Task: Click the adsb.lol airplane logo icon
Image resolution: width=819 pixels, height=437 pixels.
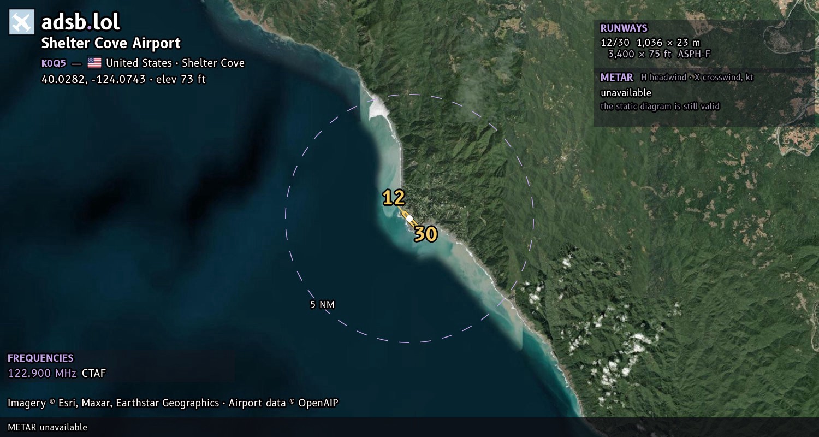Action: pos(22,22)
